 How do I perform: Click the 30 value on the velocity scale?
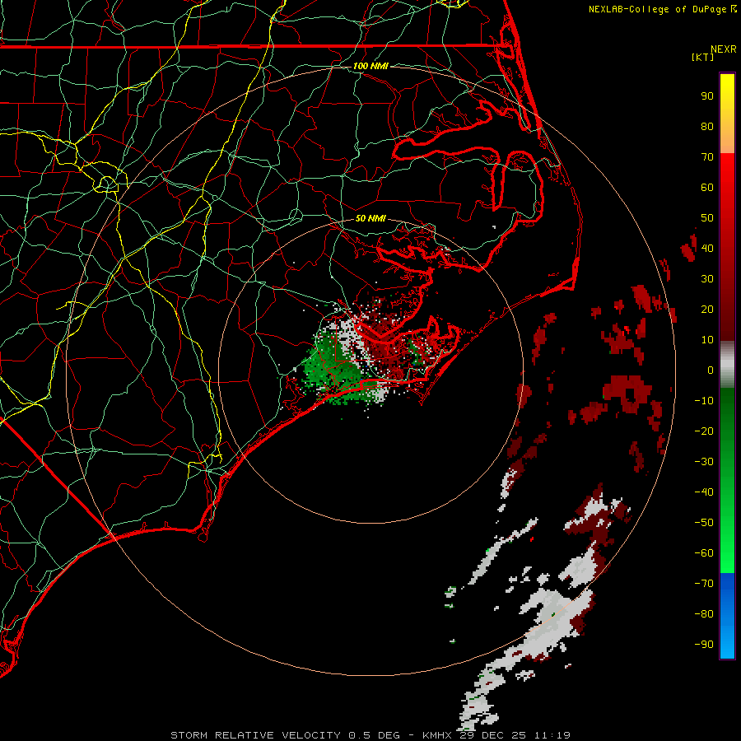707,279
